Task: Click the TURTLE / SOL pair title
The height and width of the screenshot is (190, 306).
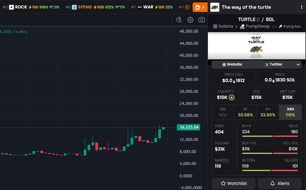Action: [x=256, y=20]
